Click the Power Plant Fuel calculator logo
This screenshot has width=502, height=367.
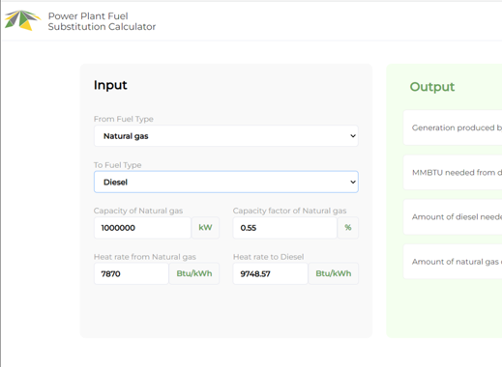(x=22, y=20)
